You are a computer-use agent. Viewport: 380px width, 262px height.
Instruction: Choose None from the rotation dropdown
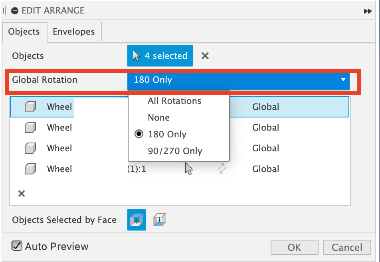click(158, 117)
